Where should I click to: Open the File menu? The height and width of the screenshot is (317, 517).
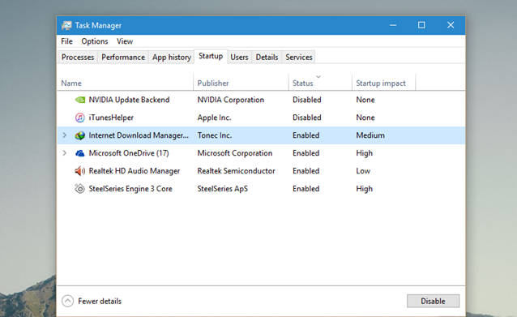66,41
